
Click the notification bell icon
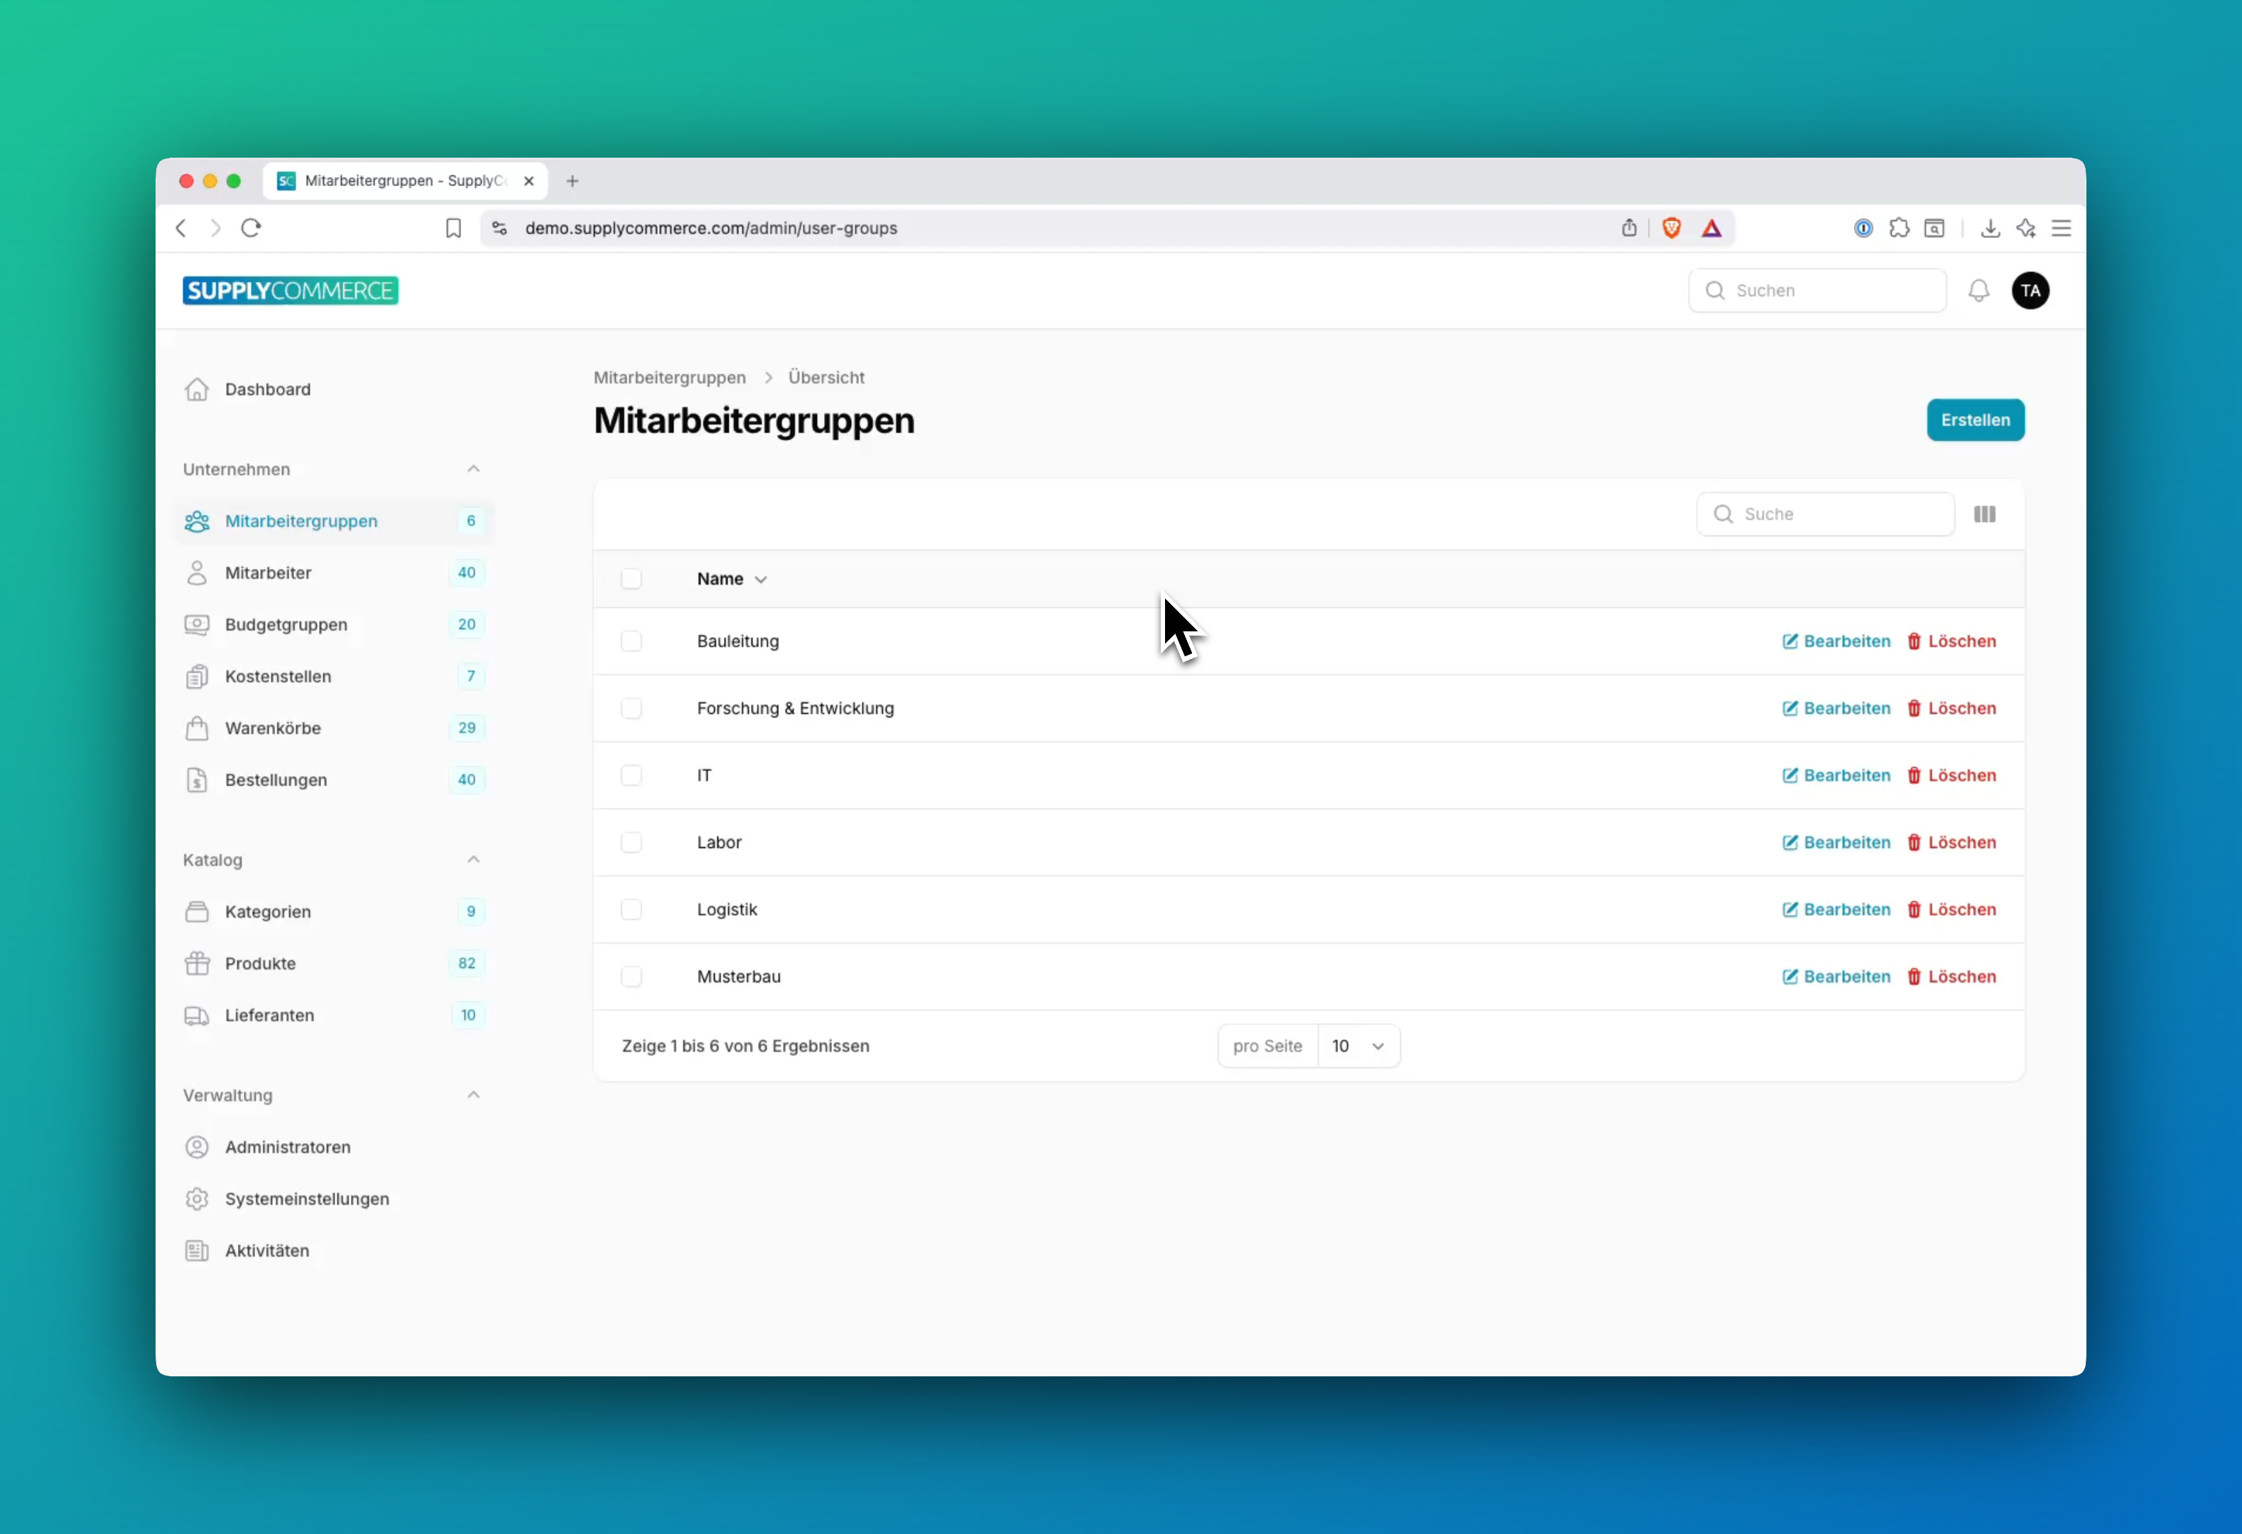1978,290
